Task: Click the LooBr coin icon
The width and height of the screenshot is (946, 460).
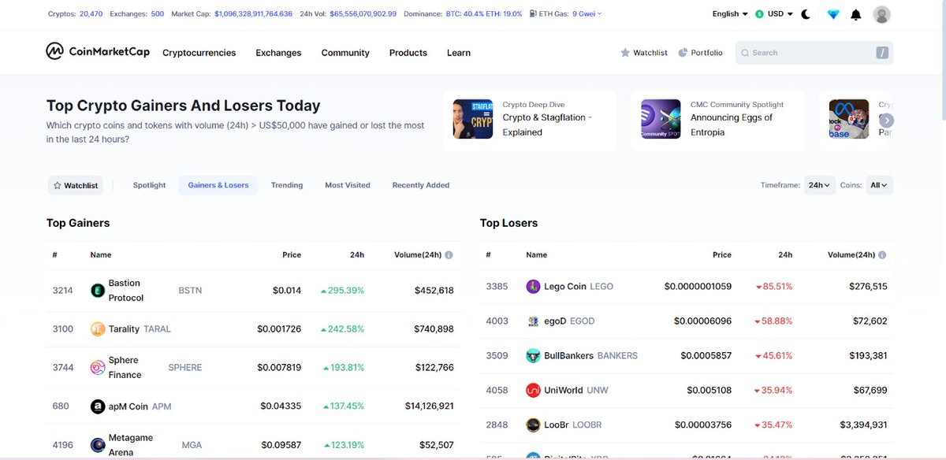Action: point(533,425)
